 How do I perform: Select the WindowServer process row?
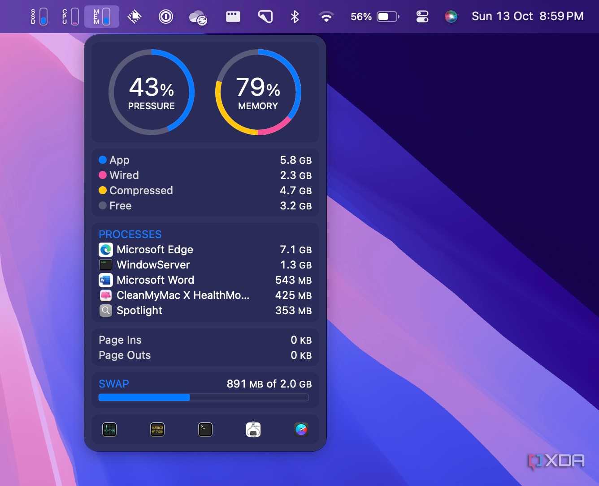tap(205, 265)
